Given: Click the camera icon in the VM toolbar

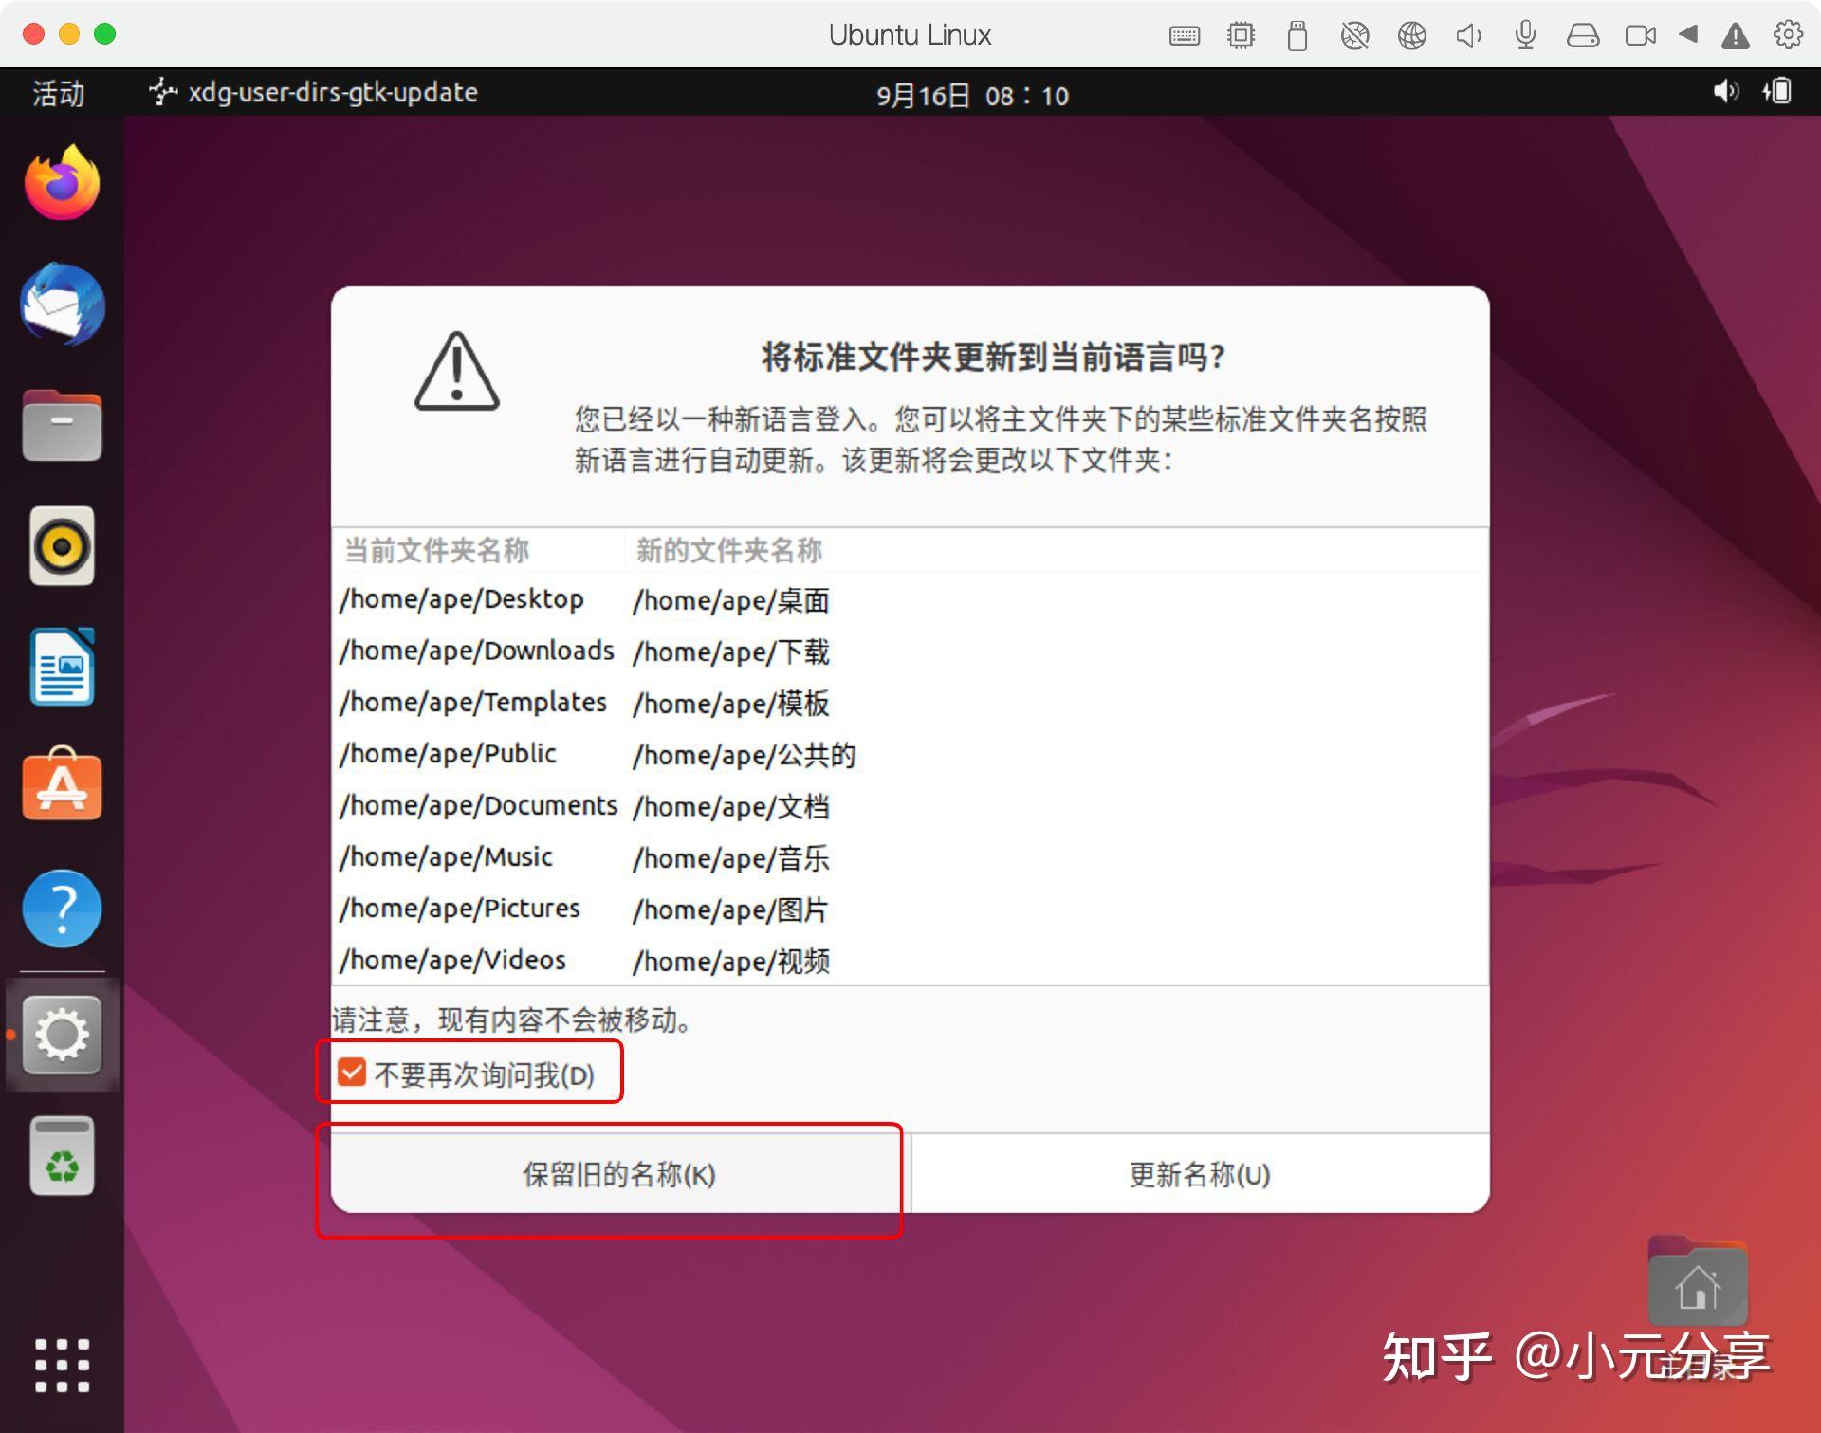Looking at the screenshot, I should [1639, 35].
